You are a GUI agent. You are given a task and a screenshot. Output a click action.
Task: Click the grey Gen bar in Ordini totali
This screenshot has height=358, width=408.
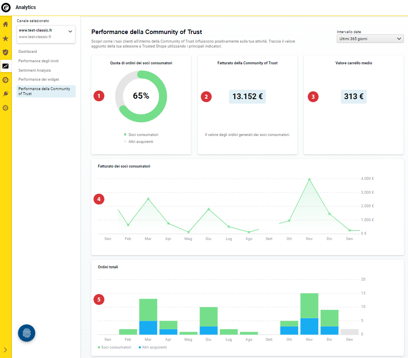tap(349, 332)
